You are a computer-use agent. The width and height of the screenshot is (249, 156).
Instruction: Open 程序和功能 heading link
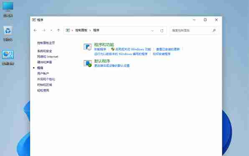tap(104, 45)
